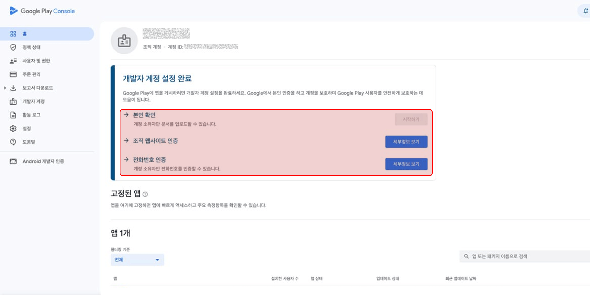Open 도움말 question mark icon
The image size is (590, 295).
[13, 142]
